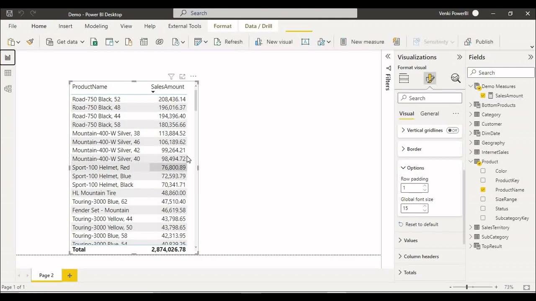Click the Refresh button

[x=228, y=42]
